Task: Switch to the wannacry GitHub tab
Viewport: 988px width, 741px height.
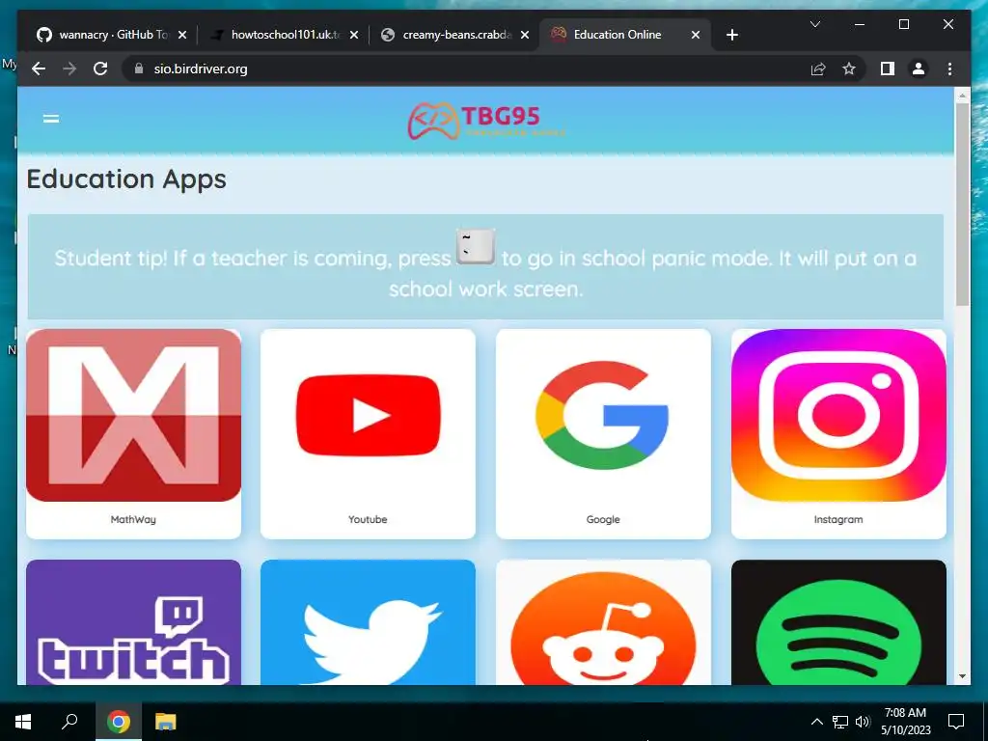Action: coord(110,35)
